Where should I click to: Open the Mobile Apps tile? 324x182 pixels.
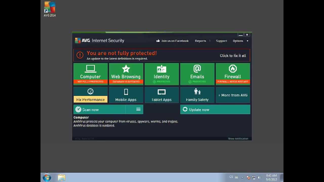click(126, 95)
